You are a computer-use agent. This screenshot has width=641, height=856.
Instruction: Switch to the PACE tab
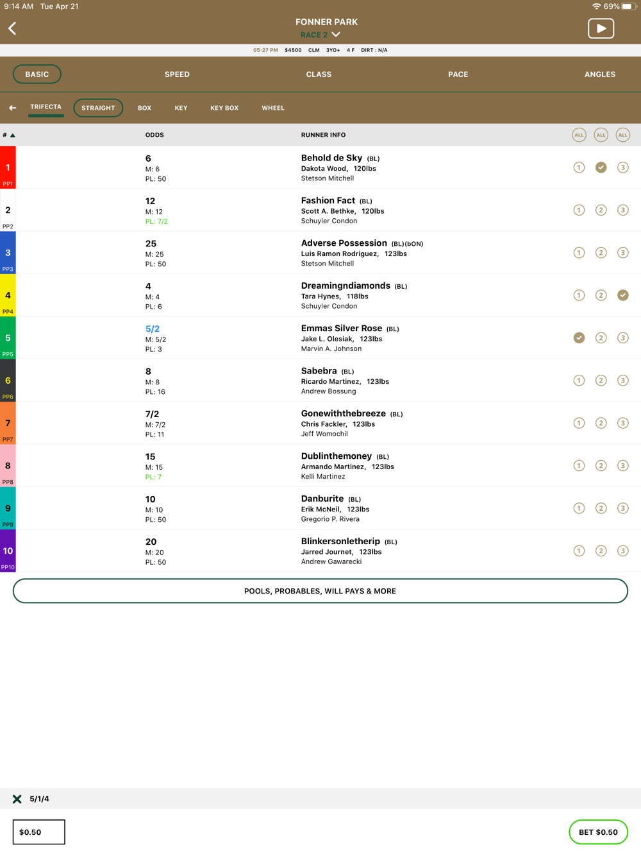[x=458, y=74]
